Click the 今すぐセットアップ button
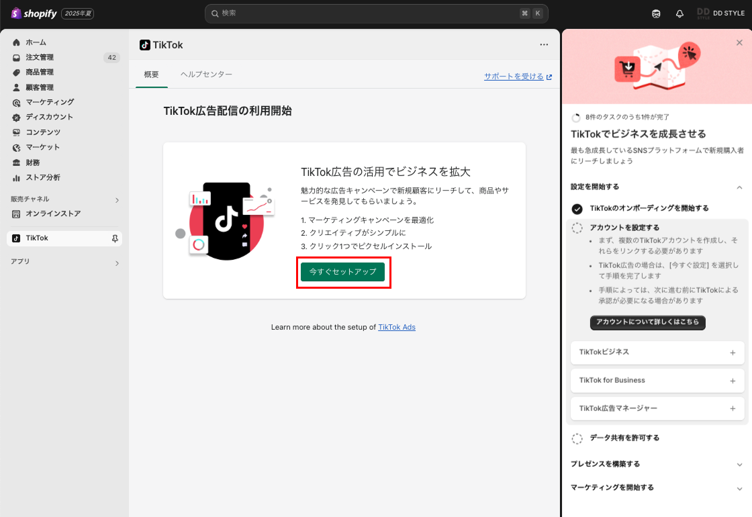This screenshot has height=517, width=752. 342,272
